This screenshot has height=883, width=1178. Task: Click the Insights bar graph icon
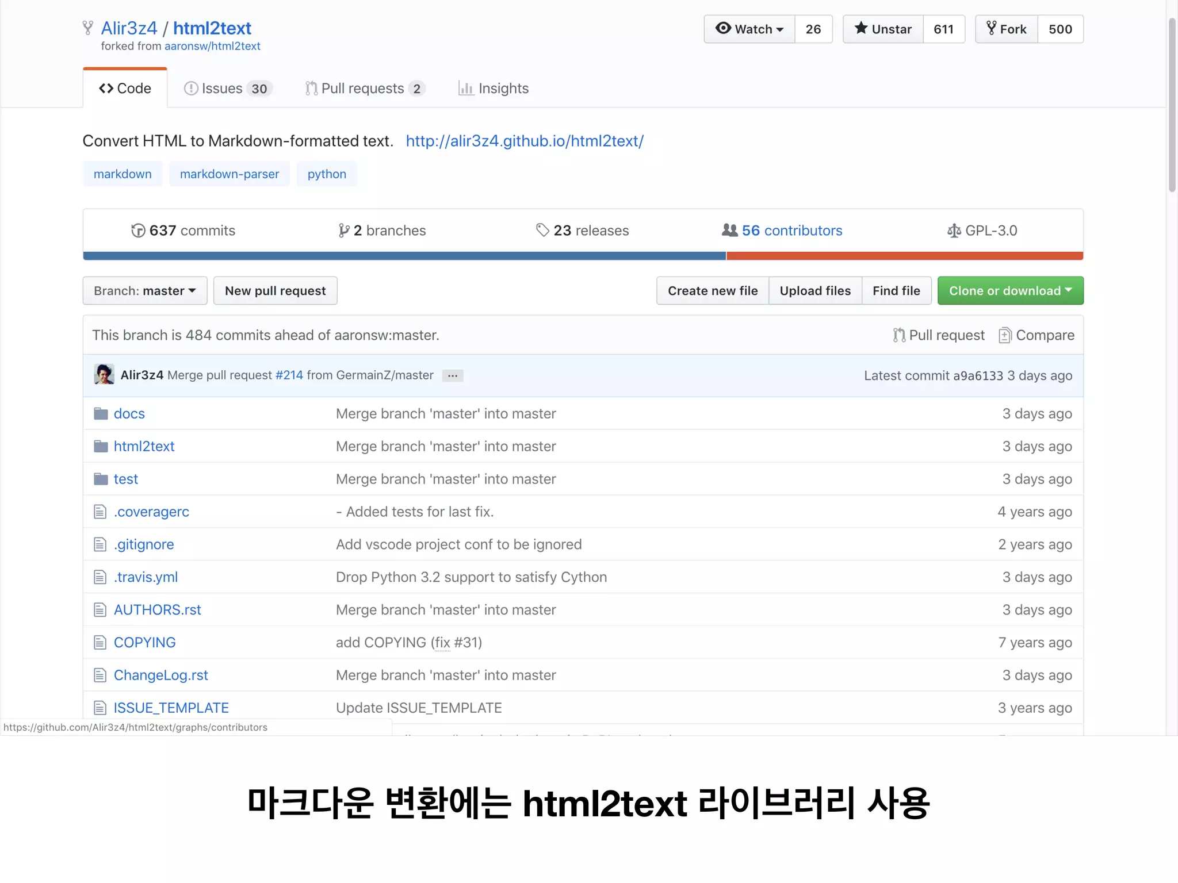point(466,89)
